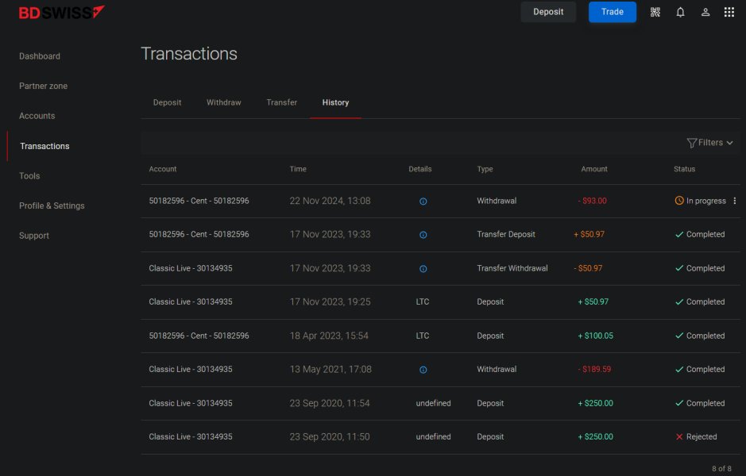Image resolution: width=746 pixels, height=476 pixels.
Task: Click the Deposit button in header
Action: click(x=548, y=12)
